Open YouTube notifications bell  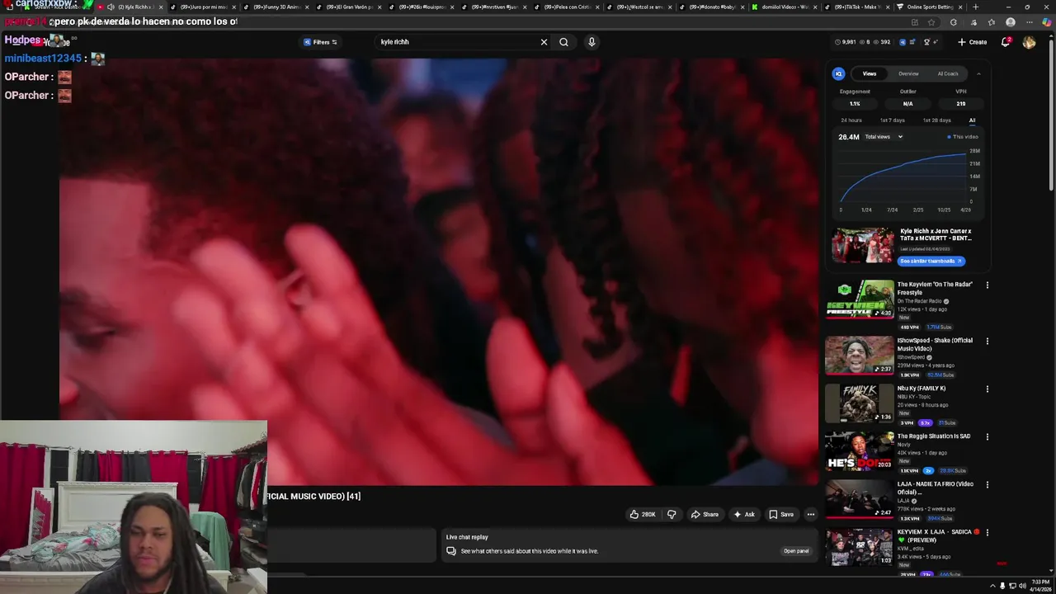click(1006, 42)
